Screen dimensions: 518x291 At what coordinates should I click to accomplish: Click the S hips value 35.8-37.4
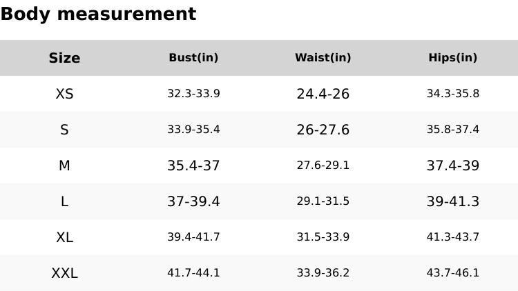(x=453, y=130)
